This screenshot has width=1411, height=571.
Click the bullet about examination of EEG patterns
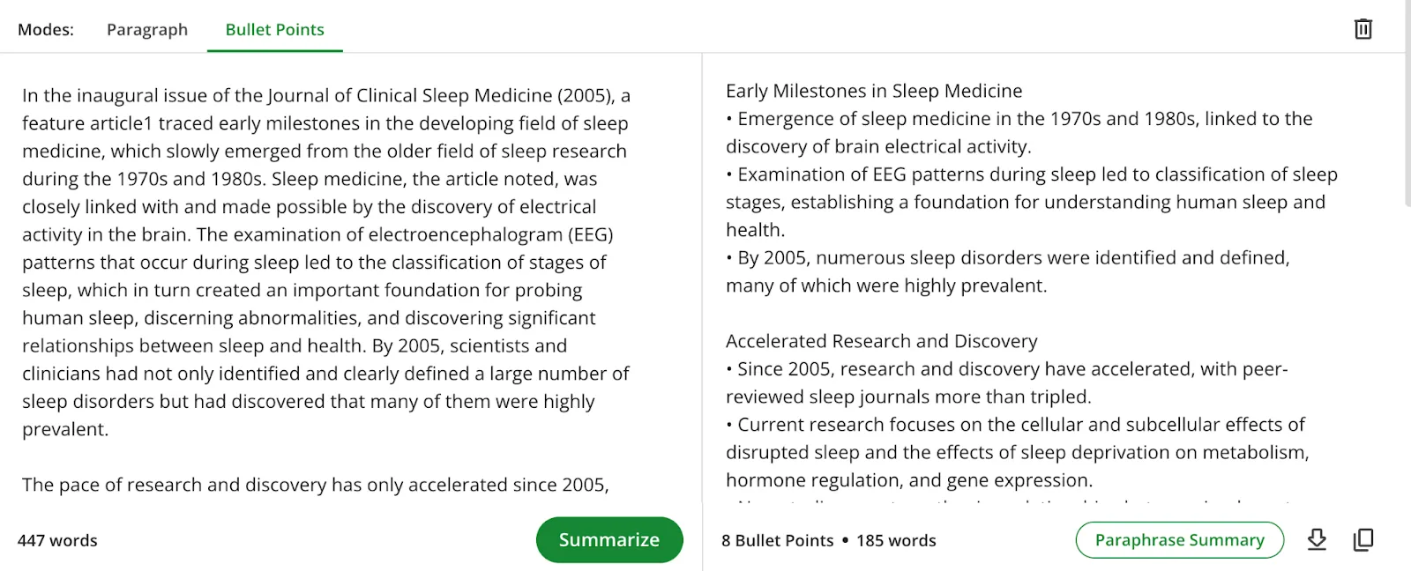[x=1032, y=202]
